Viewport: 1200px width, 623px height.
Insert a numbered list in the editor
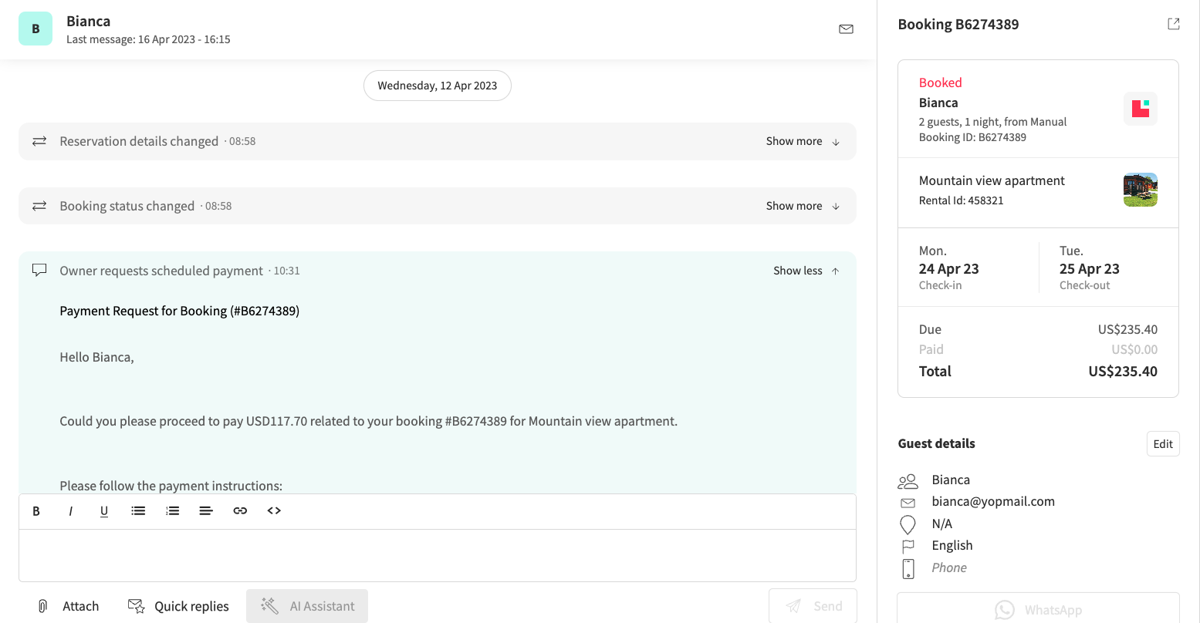coord(172,510)
